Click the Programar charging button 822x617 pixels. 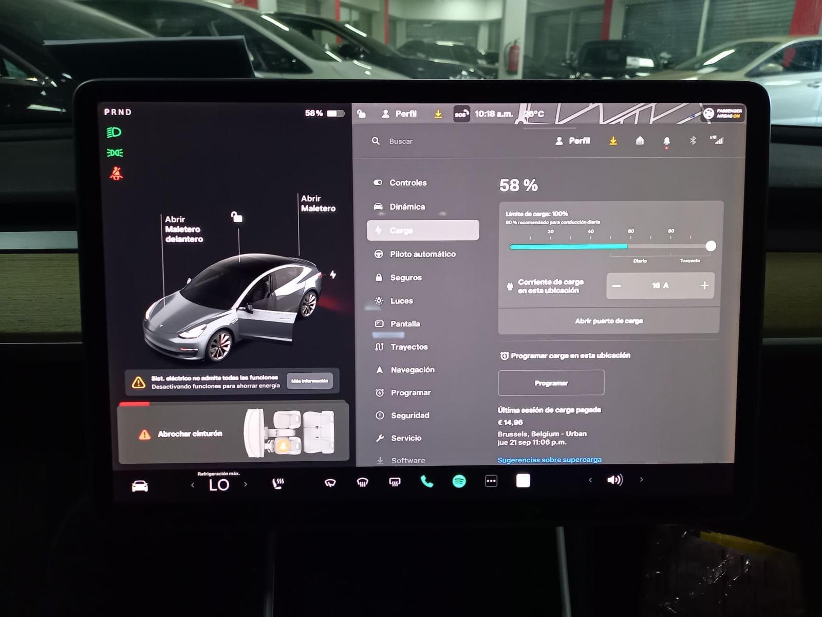551,383
